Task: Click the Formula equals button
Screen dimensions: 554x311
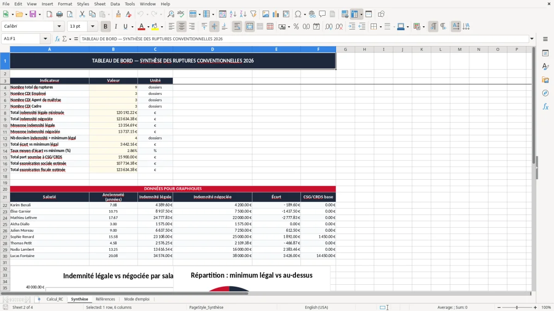Action: pyautogui.click(x=76, y=39)
